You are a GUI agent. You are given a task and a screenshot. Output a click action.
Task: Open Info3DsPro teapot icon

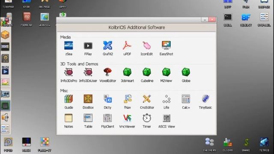(x=68, y=72)
